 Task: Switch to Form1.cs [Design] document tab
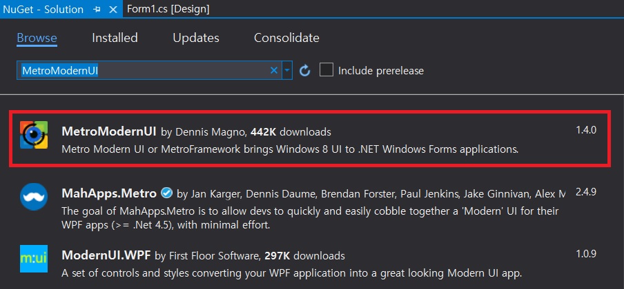point(168,9)
